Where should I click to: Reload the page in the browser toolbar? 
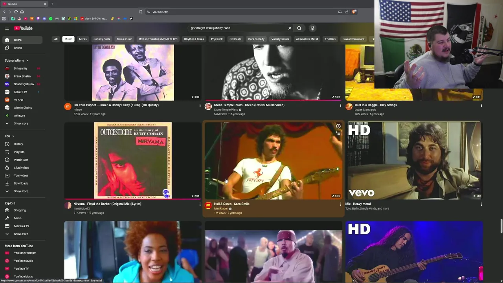coord(16,12)
